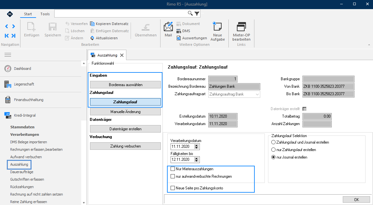The image size is (373, 205).
Task: Click Bordereau auswählen button
Action: pyautogui.click(x=125, y=85)
